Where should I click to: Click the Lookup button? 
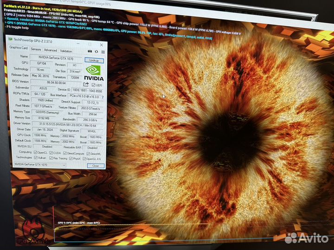click(94, 60)
